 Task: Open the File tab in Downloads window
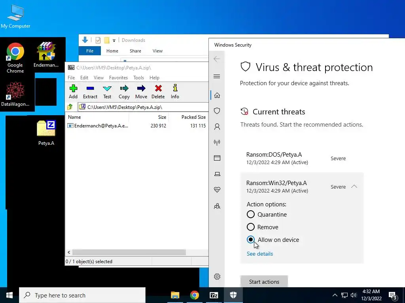(x=90, y=51)
